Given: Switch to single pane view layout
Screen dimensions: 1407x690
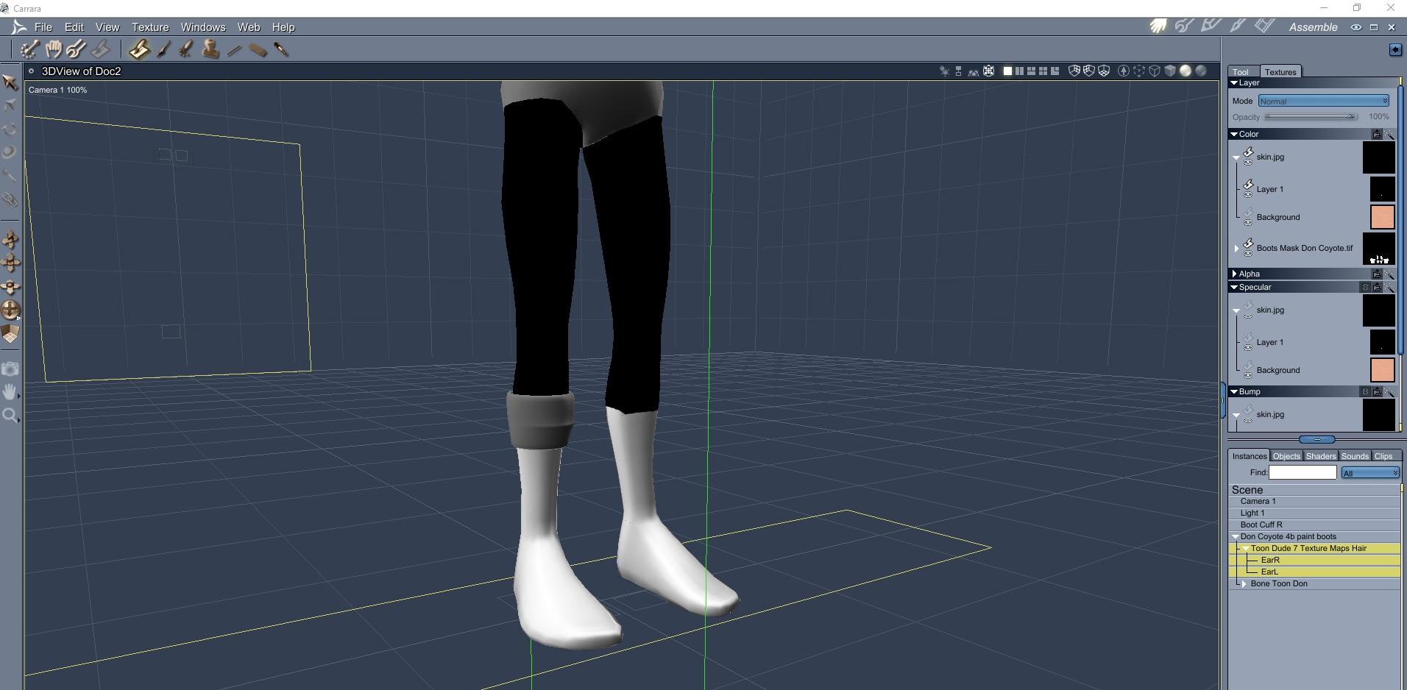Looking at the screenshot, I should (x=1007, y=71).
